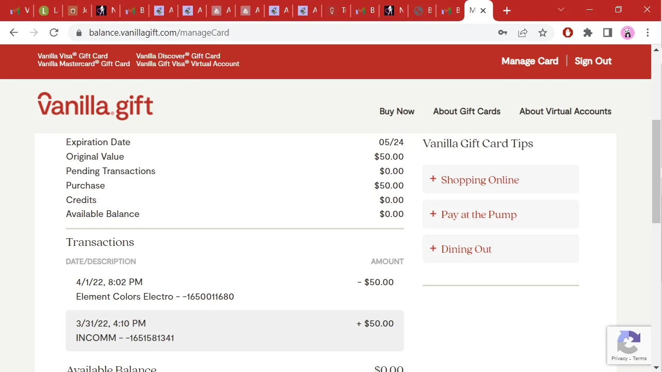Screen dimensions: 662x372
Task: Open Manage Card page
Action: (x=530, y=61)
